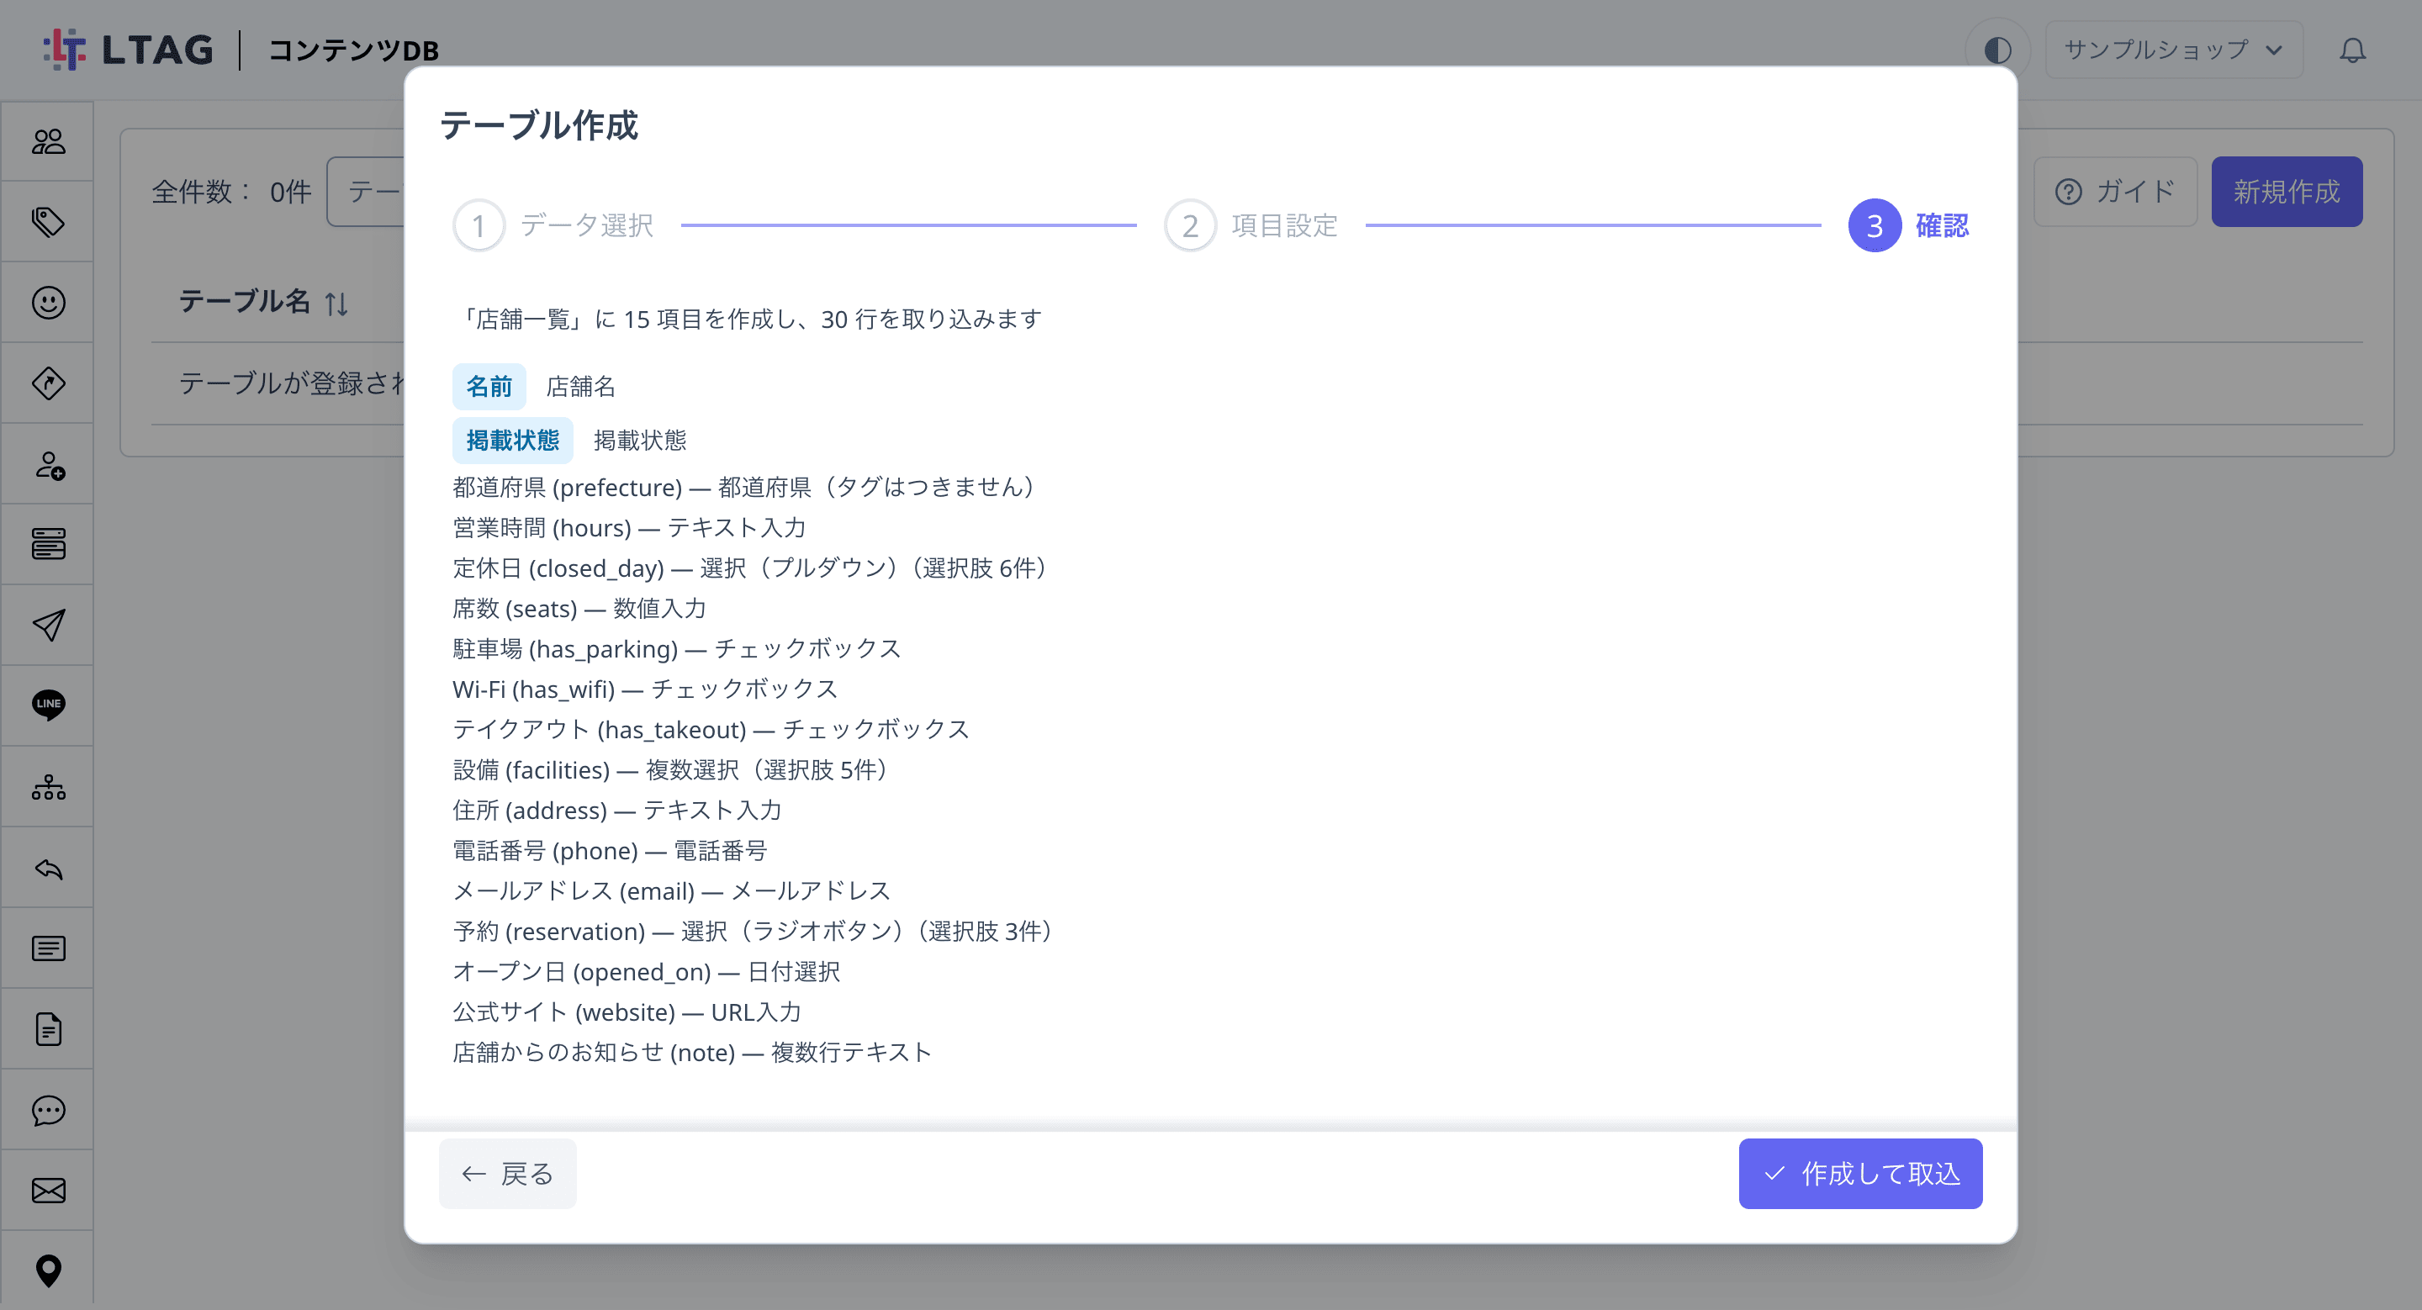Click the paper plane send icon
This screenshot has height=1310, width=2422.
48,625
